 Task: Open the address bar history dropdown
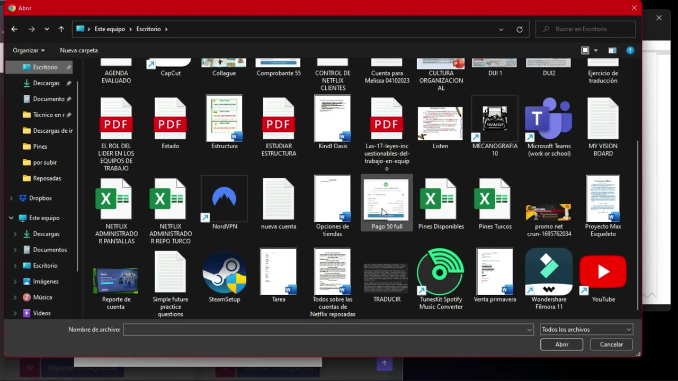point(501,29)
